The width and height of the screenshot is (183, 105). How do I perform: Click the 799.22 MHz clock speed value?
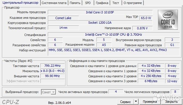click(52, 66)
